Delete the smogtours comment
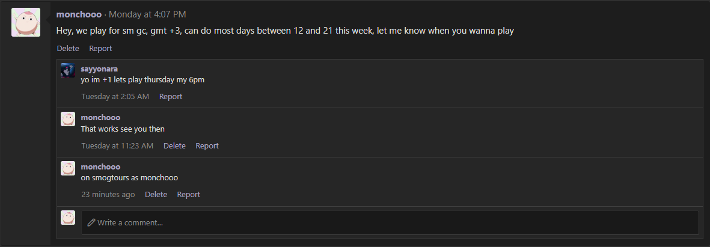 156,194
